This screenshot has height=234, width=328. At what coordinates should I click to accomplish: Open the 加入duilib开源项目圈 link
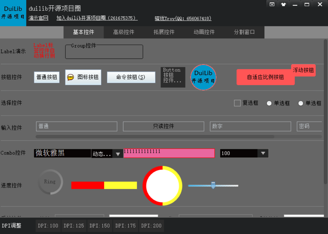click(97, 18)
